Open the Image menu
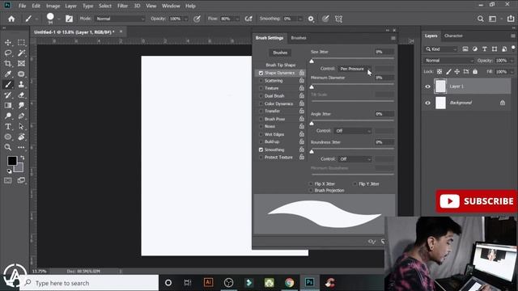This screenshot has height=291, width=518. click(x=53, y=6)
